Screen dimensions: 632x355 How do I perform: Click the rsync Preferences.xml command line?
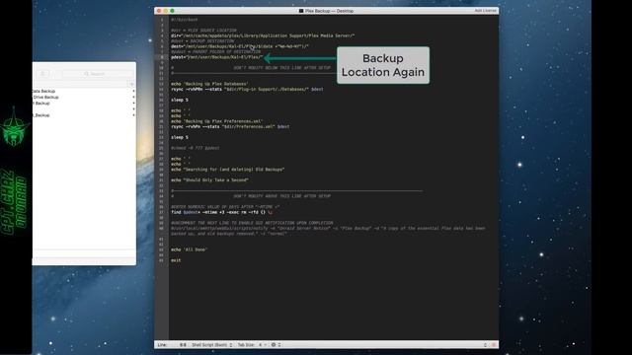tap(230, 127)
